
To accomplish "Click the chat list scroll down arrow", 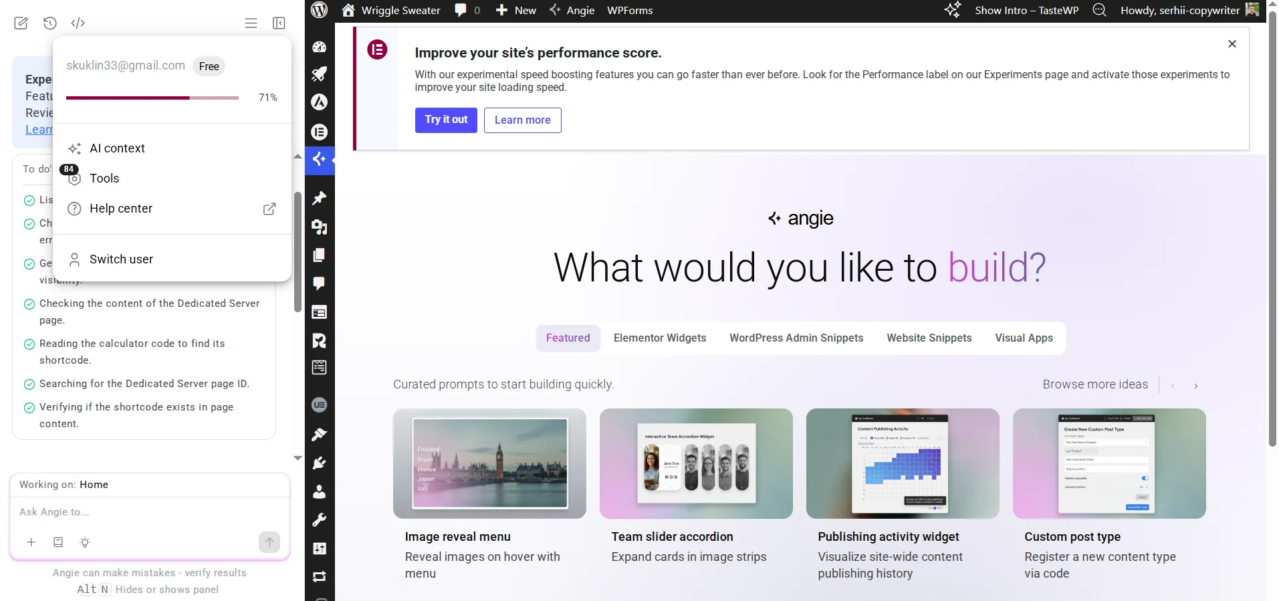I will click(298, 458).
